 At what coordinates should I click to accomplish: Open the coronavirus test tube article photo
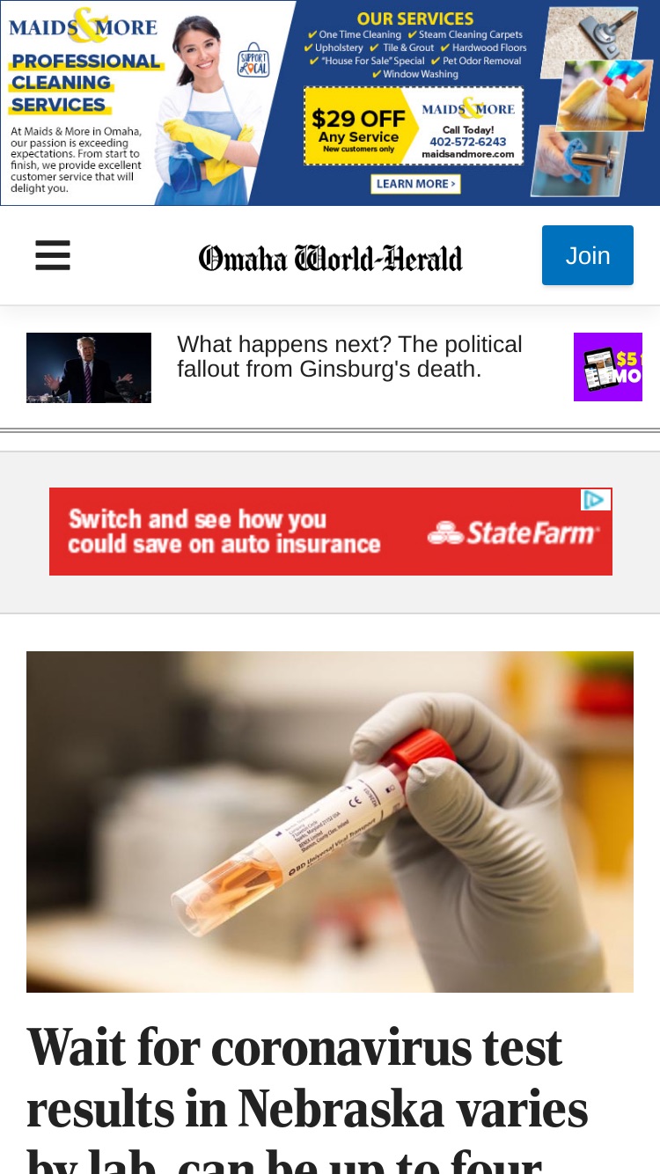pos(330,822)
